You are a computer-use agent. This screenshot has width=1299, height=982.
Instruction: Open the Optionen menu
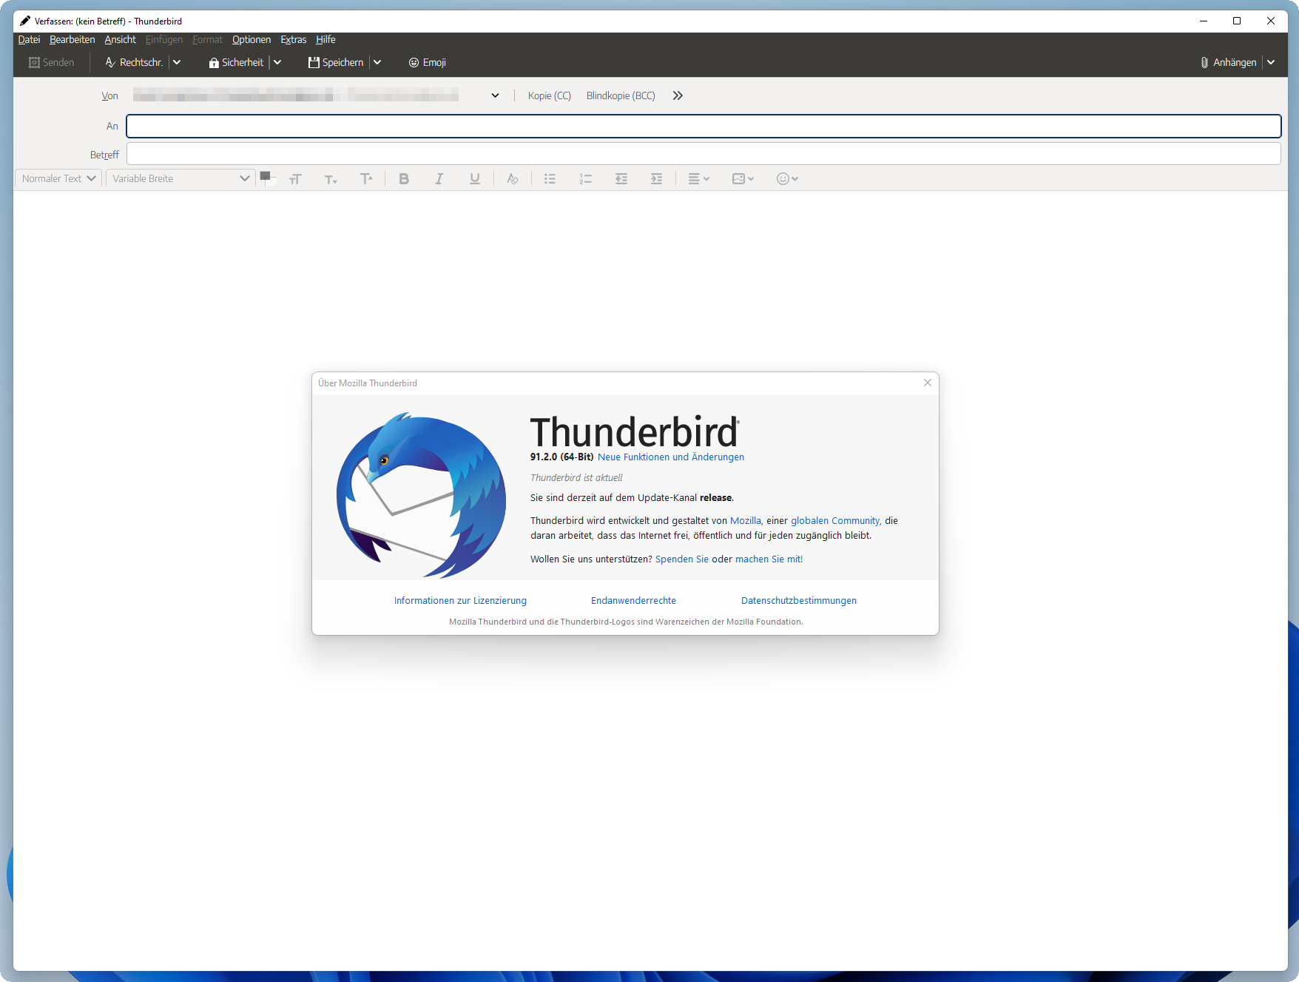click(252, 40)
